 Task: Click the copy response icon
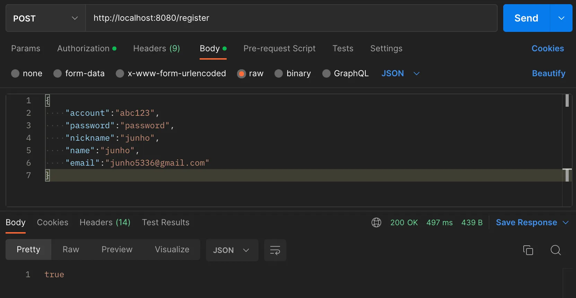point(528,250)
